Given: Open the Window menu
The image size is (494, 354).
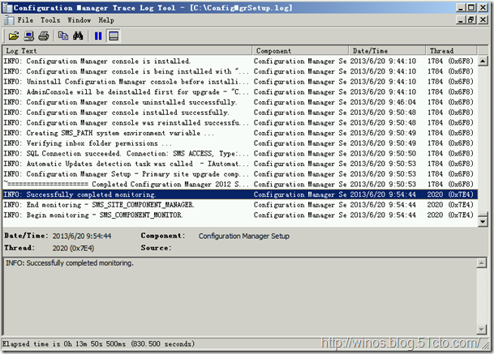Looking at the screenshot, I should point(79,20).
